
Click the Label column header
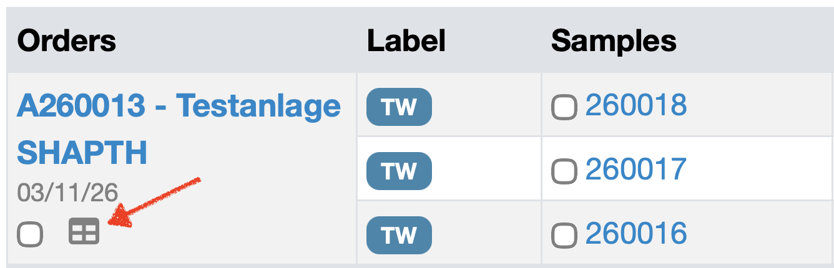coord(406,41)
